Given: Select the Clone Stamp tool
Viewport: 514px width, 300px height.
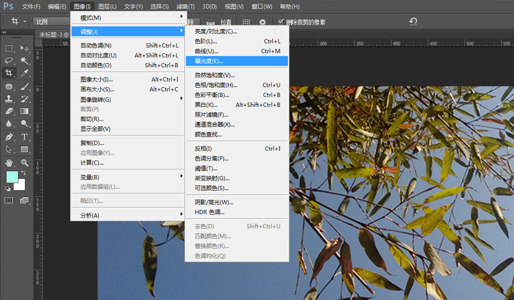Looking at the screenshot, I should [x=9, y=99].
